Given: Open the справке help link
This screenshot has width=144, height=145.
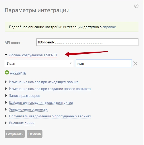Looking at the screenshot, I should [x=109, y=27].
